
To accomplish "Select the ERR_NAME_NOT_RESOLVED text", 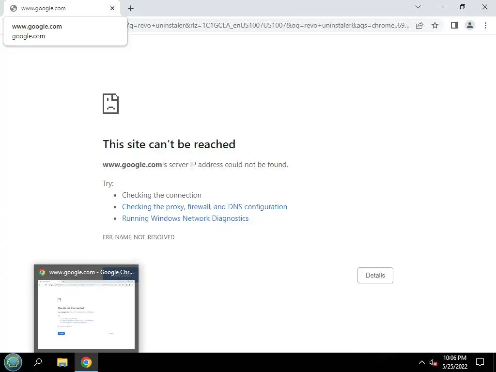I will point(139,237).
